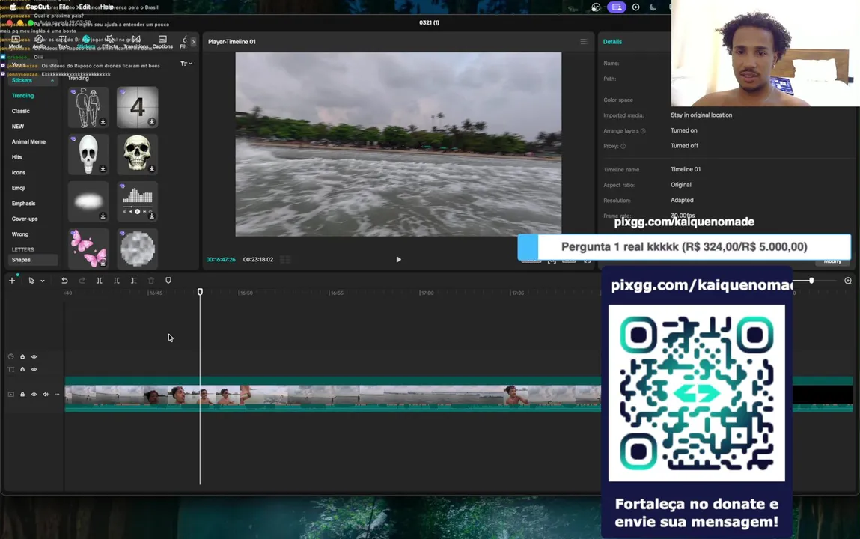Open the Apple menu
Screen dimensions: 860x539
click(13, 7)
